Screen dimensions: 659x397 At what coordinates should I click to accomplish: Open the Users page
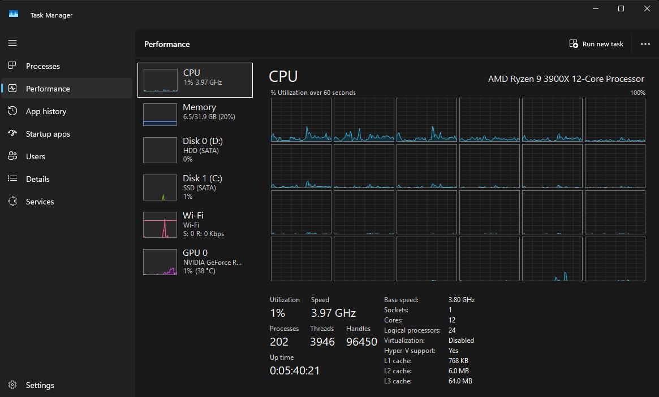67,156
